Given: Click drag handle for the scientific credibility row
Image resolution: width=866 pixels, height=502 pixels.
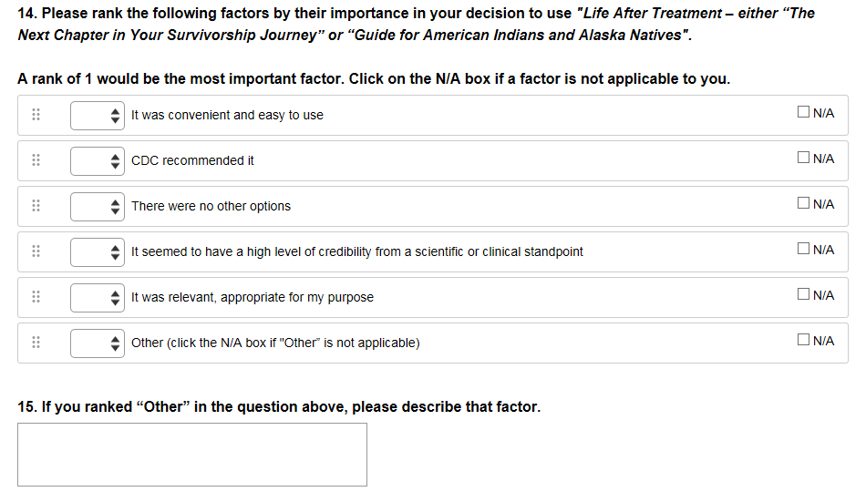Looking at the screenshot, I should pyautogui.click(x=36, y=252).
